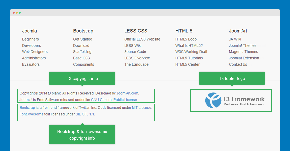Open LESS Source Code link
Screen dimensions: 290x151
pyautogui.click(x=135, y=52)
